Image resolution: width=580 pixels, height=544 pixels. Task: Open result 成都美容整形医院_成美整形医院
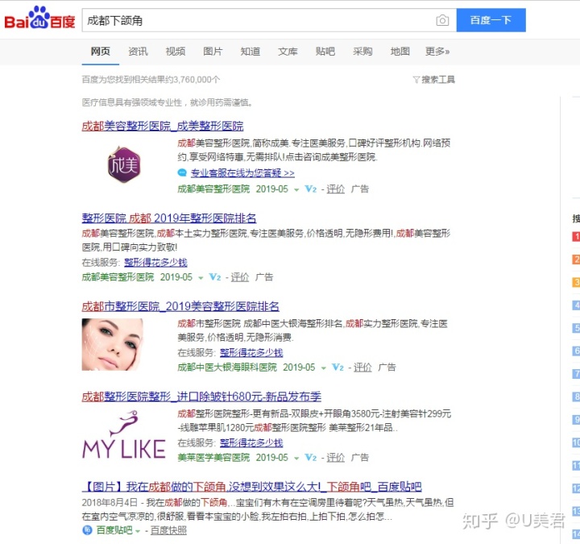pyautogui.click(x=163, y=127)
